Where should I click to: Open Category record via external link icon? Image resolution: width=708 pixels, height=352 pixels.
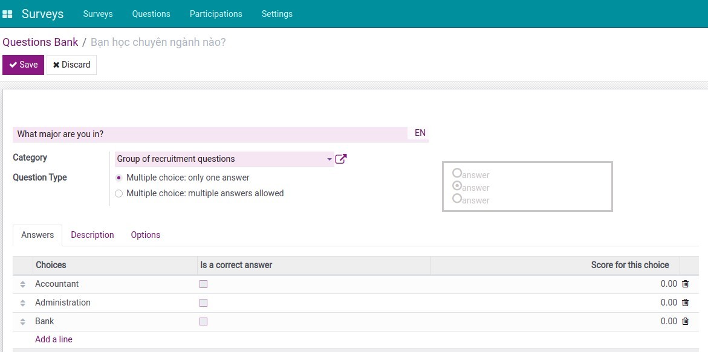[x=340, y=158]
